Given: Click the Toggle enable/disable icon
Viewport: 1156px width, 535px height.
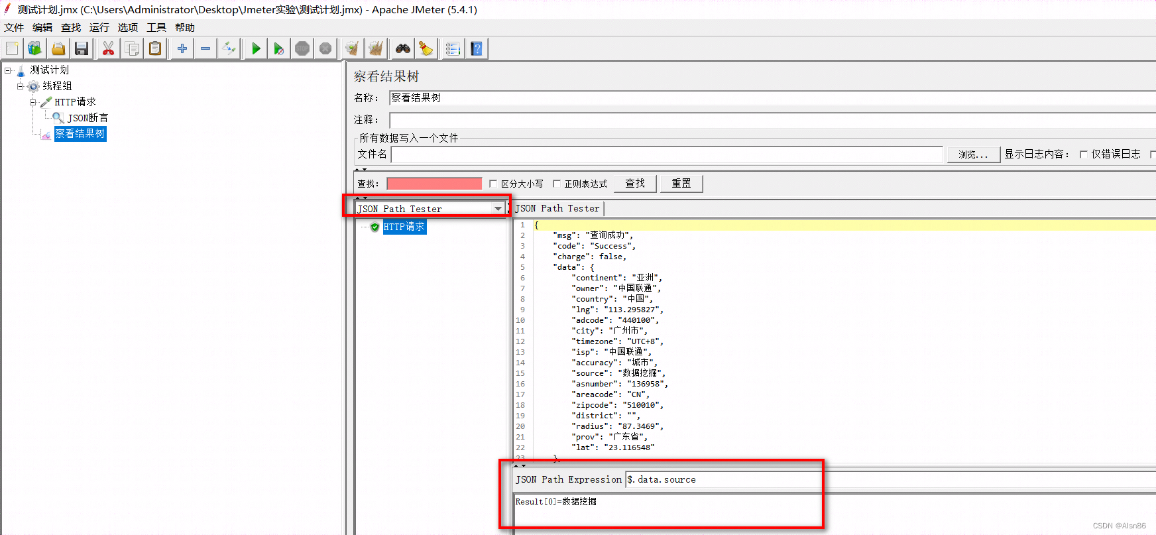Looking at the screenshot, I should (x=229, y=48).
